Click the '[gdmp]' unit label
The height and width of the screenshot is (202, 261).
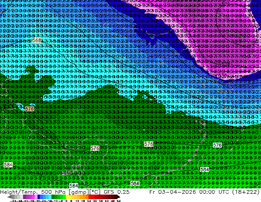(x=79, y=192)
